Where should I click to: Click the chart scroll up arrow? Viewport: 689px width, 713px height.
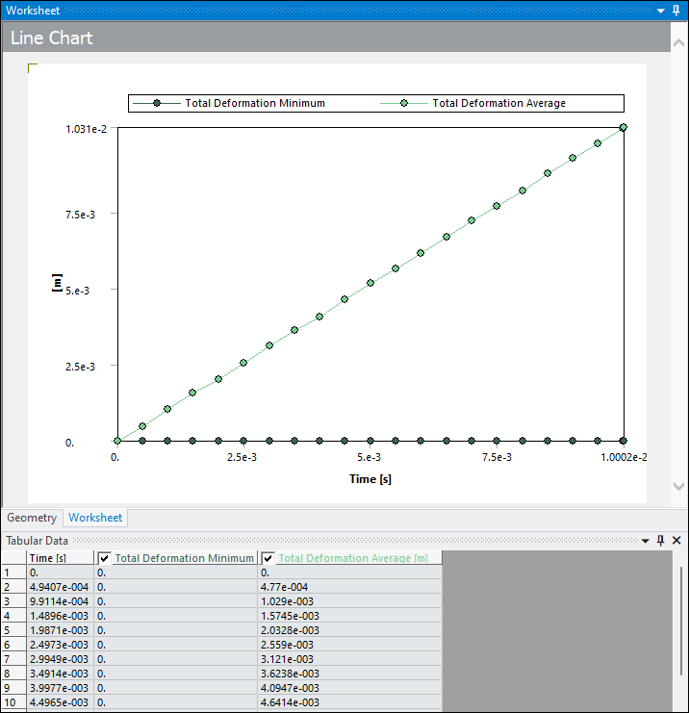[679, 43]
